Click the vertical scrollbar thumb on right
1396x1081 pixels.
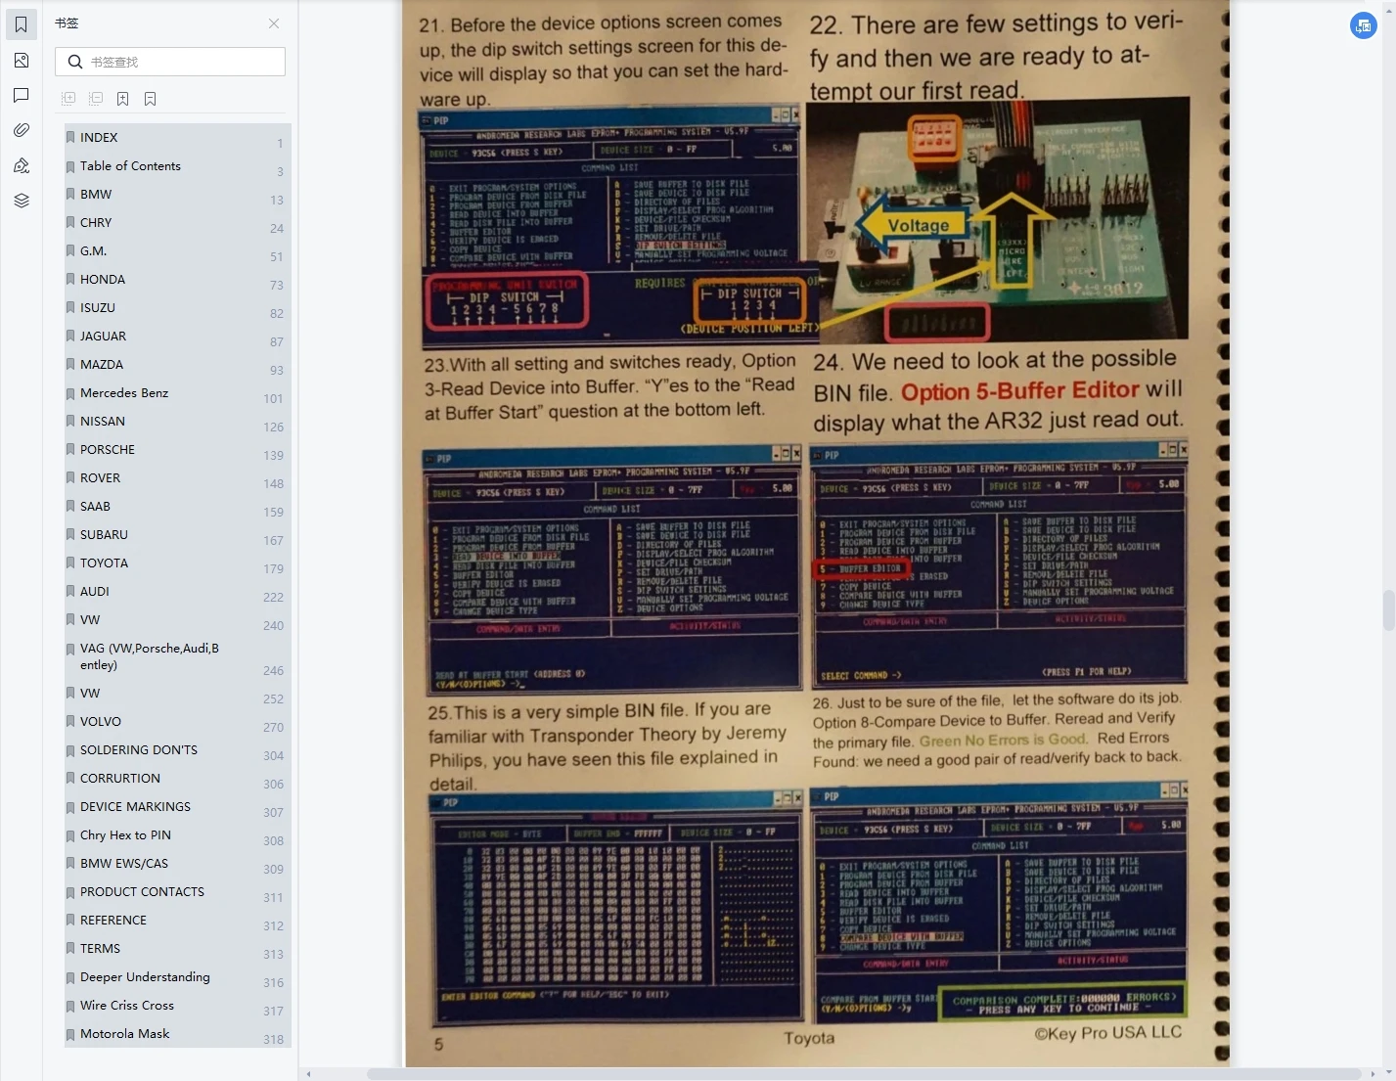[1388, 611]
